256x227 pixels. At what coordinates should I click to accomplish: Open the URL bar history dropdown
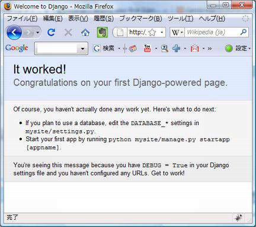pos(162,32)
